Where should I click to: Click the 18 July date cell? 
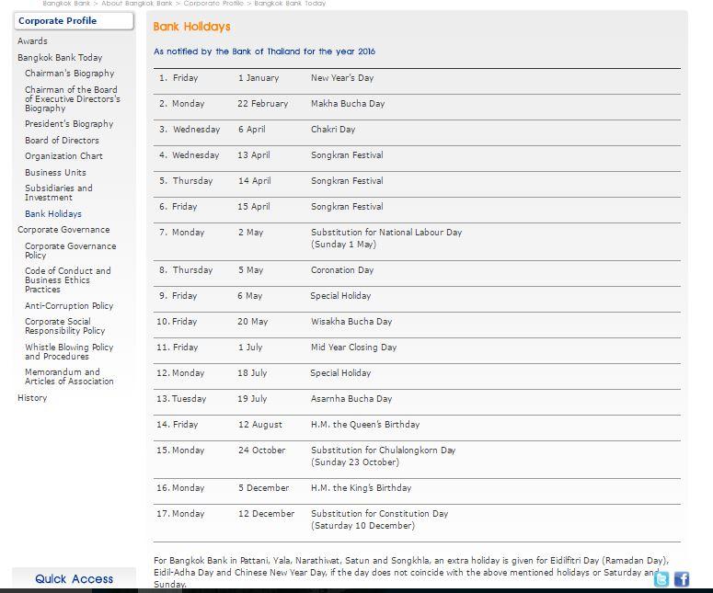coord(252,373)
